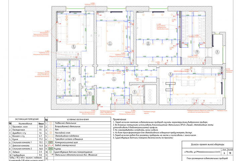Image resolution: width=241 pixels, height=161 pixels.
Task: Click total sheets value 18 in the title block
Action: coord(230,153)
